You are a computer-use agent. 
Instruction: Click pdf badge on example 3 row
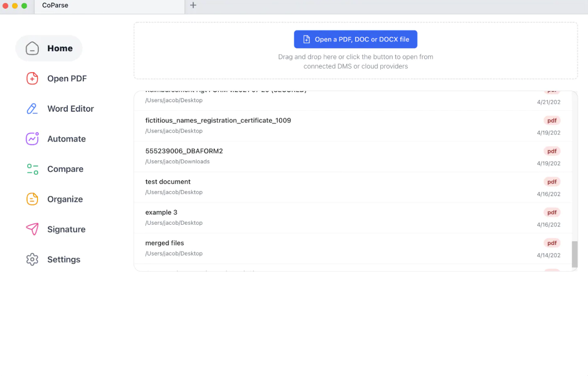tap(552, 212)
